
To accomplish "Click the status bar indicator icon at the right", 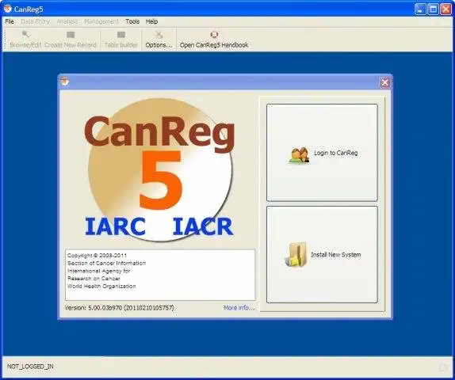I will pos(443,367).
